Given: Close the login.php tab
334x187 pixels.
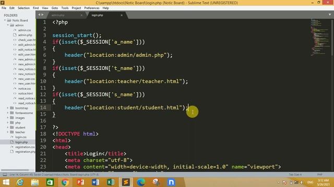Looking at the screenshot, I should [x=122, y=15].
